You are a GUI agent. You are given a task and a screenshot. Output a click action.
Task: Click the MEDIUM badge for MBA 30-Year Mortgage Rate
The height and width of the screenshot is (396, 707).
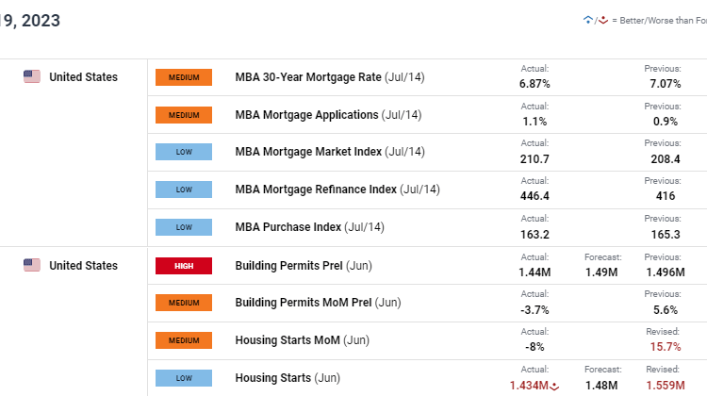[x=184, y=77]
